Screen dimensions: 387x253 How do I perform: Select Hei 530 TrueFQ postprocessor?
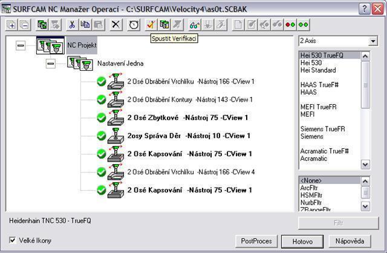[330, 55]
